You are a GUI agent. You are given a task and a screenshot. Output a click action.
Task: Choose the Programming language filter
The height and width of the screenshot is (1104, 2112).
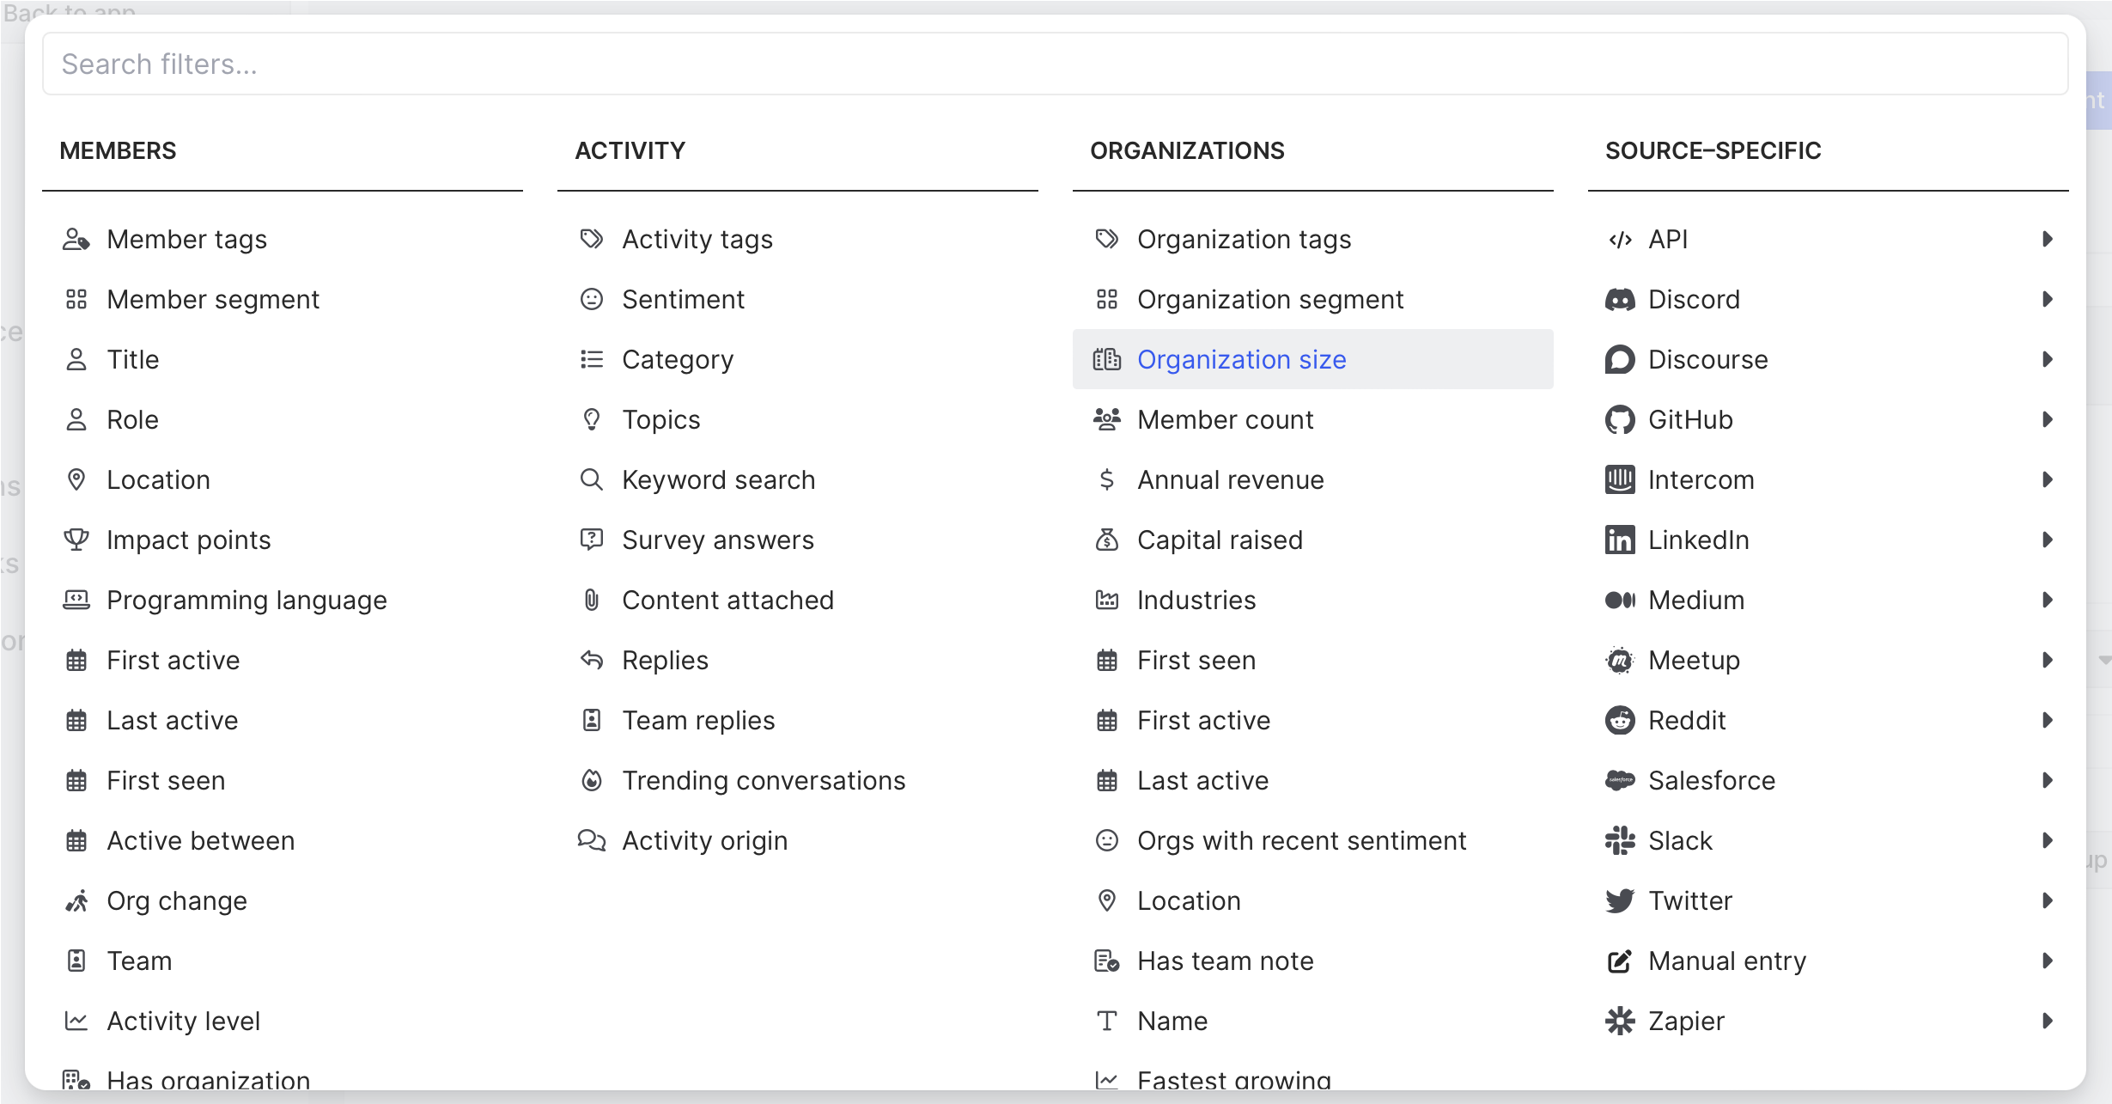click(x=247, y=601)
